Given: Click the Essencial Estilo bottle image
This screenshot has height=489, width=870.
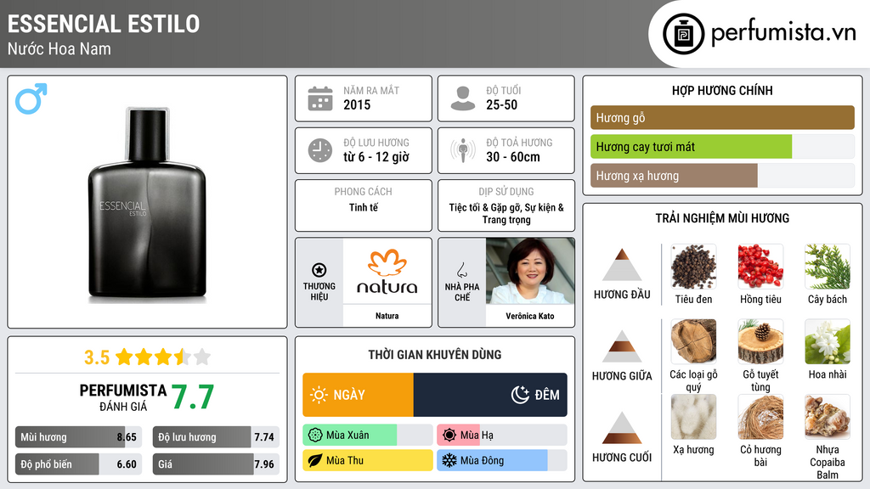Looking at the screenshot, I should [x=147, y=204].
